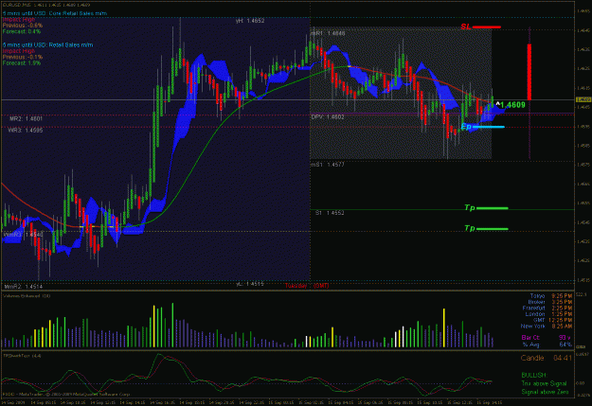The height and width of the screenshot is (406, 592).
Task: Click the 'MmR2: 1.4514' level label
Action: click(x=23, y=287)
